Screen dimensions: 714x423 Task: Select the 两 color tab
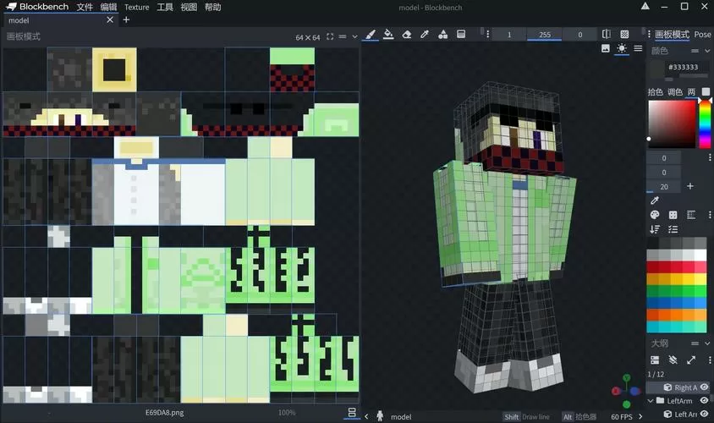point(691,91)
